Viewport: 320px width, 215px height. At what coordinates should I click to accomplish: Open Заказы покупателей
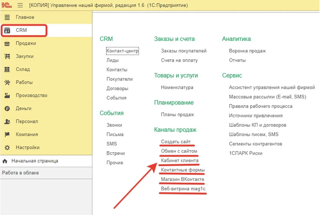tap(184, 51)
